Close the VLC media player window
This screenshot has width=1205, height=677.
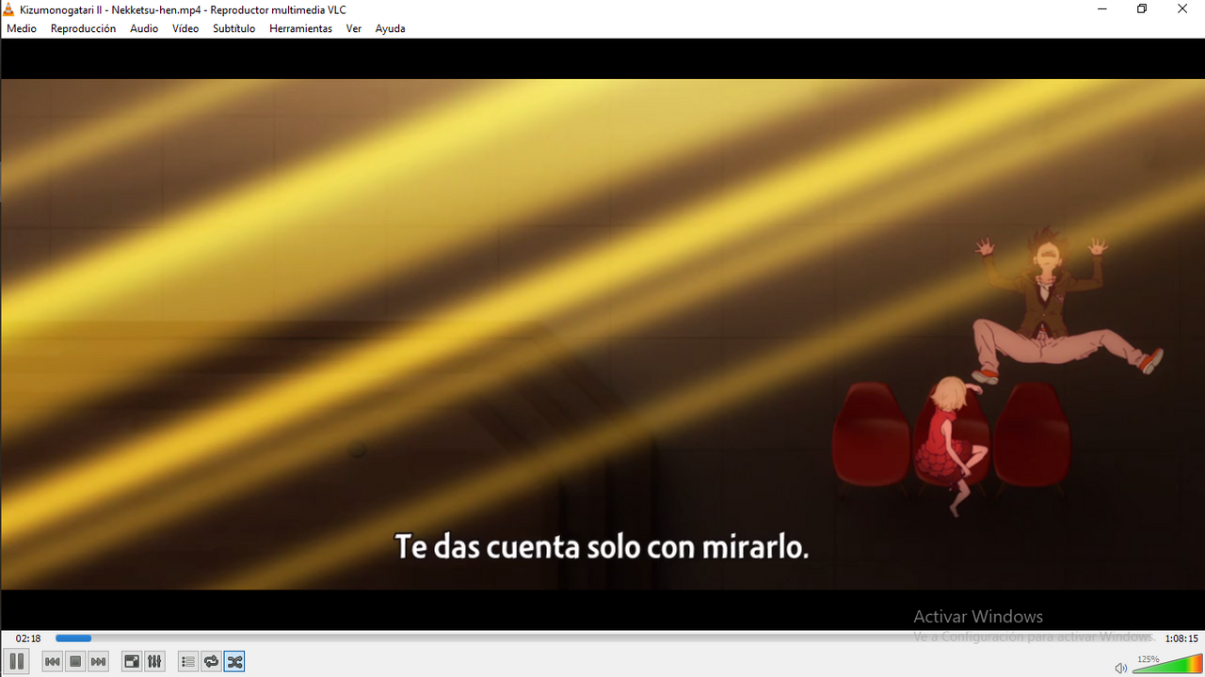click(x=1182, y=9)
